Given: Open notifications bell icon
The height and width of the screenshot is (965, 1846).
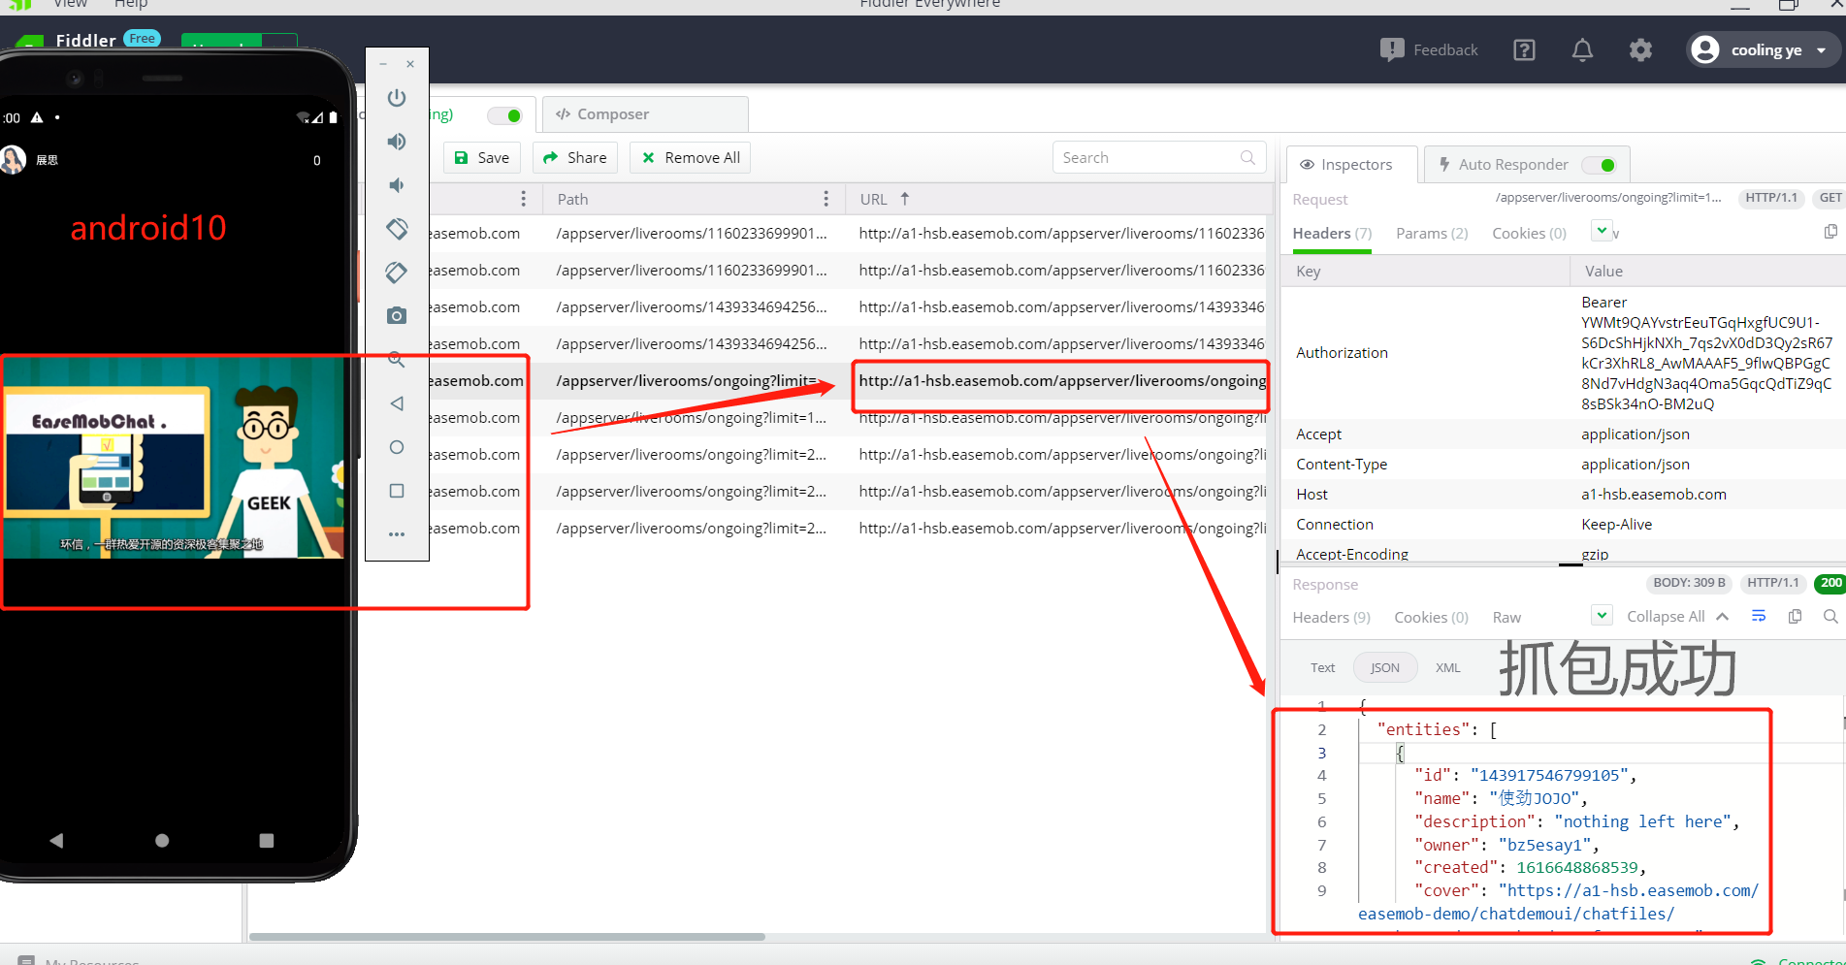Looking at the screenshot, I should point(1582,50).
